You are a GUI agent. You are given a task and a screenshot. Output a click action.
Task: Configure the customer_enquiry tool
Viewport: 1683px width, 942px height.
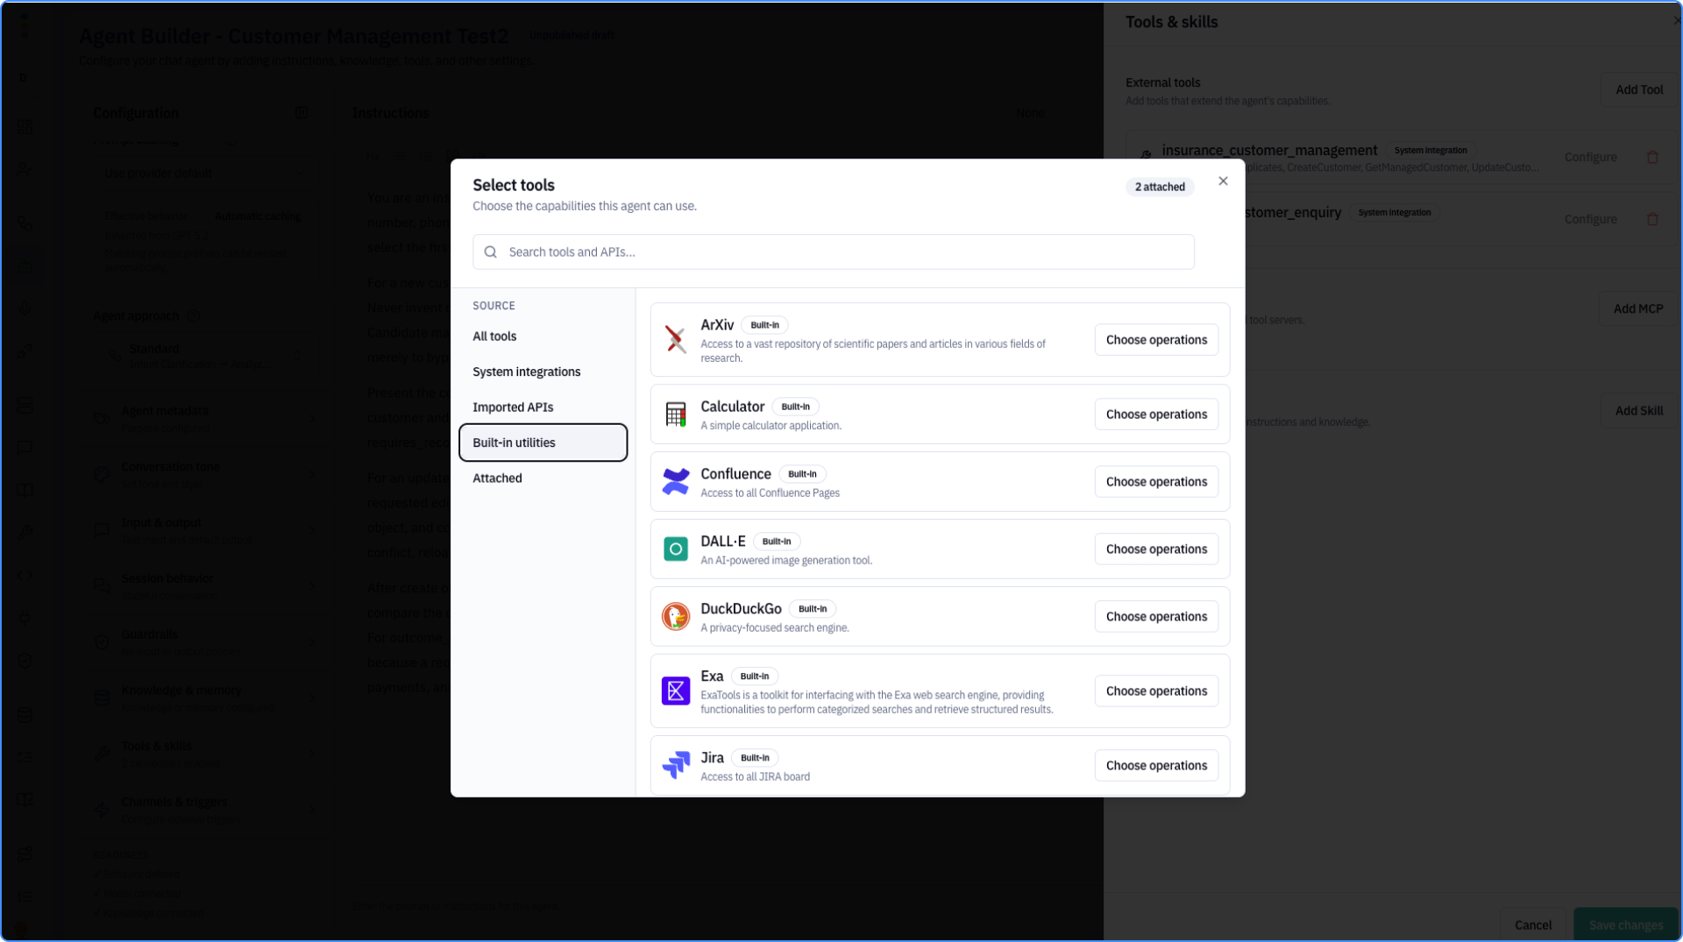pos(1590,220)
